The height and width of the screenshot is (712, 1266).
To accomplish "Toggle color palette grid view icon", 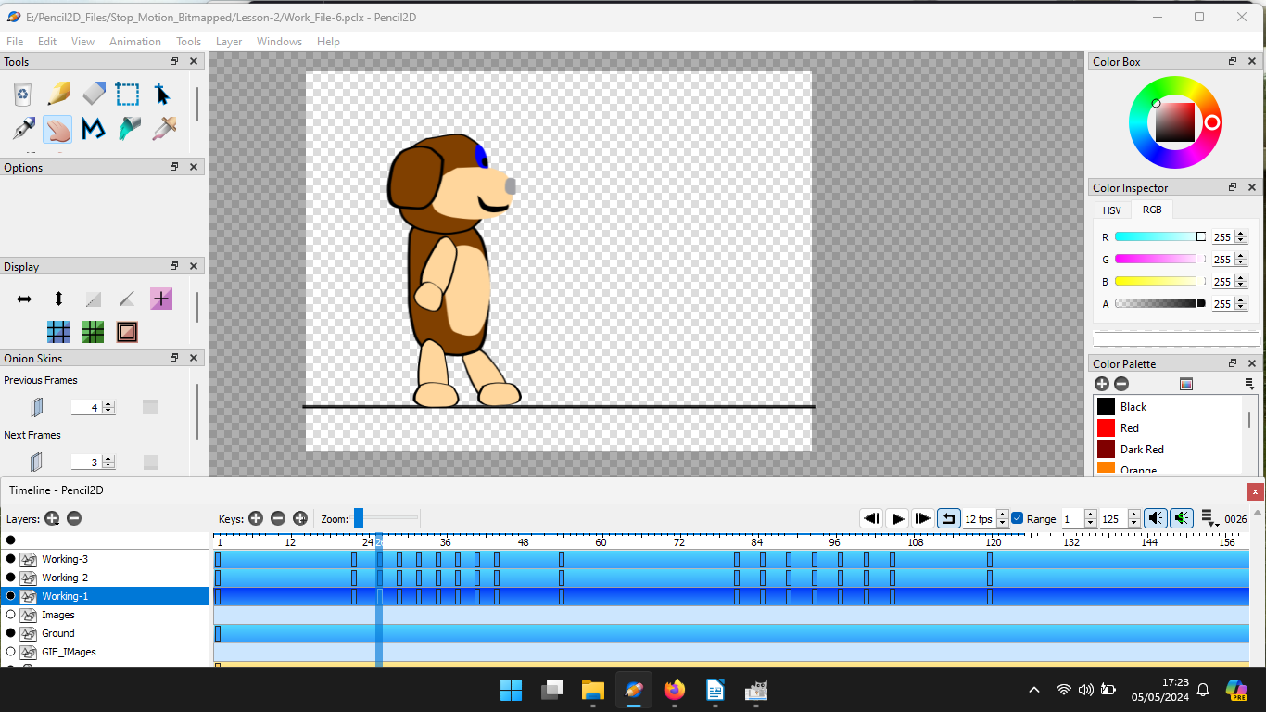I will [1185, 384].
